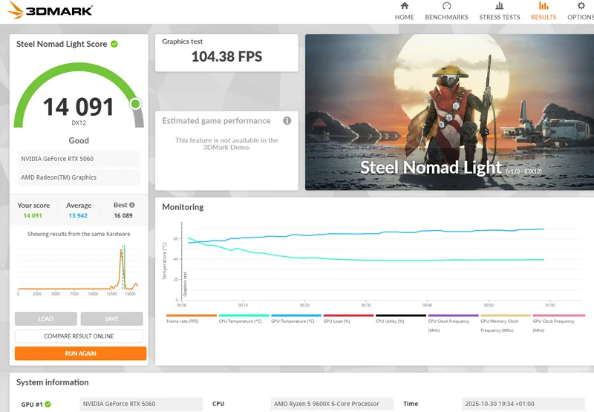This screenshot has width=594, height=412.
Task: Click the Run Again button
Action: coord(80,353)
